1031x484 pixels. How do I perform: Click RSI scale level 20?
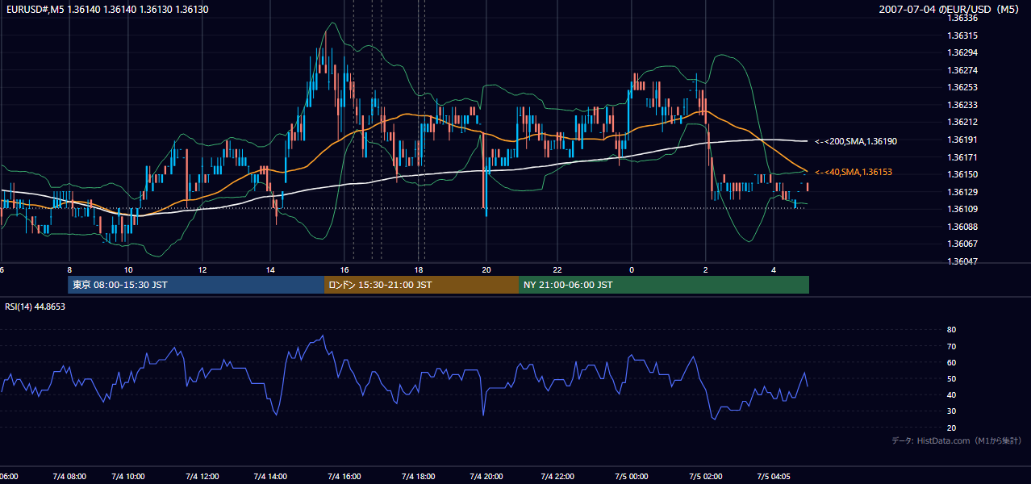click(951, 428)
